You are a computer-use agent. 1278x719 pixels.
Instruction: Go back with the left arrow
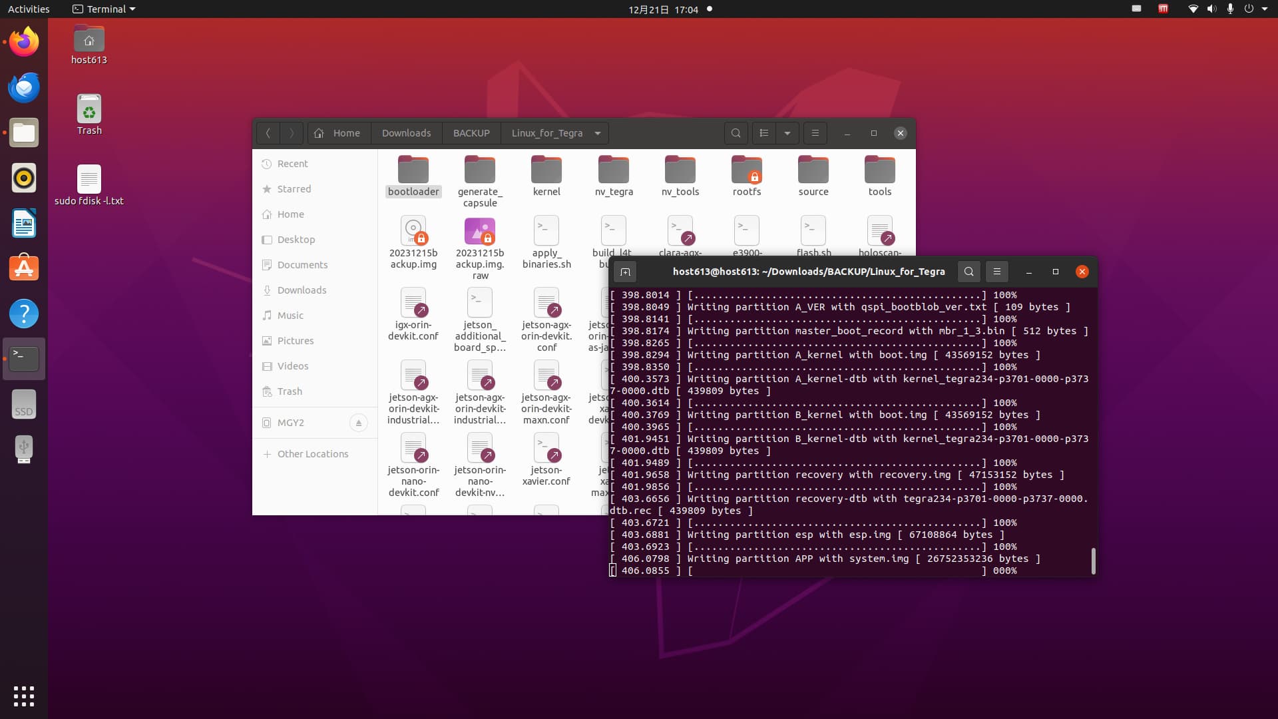tap(268, 133)
